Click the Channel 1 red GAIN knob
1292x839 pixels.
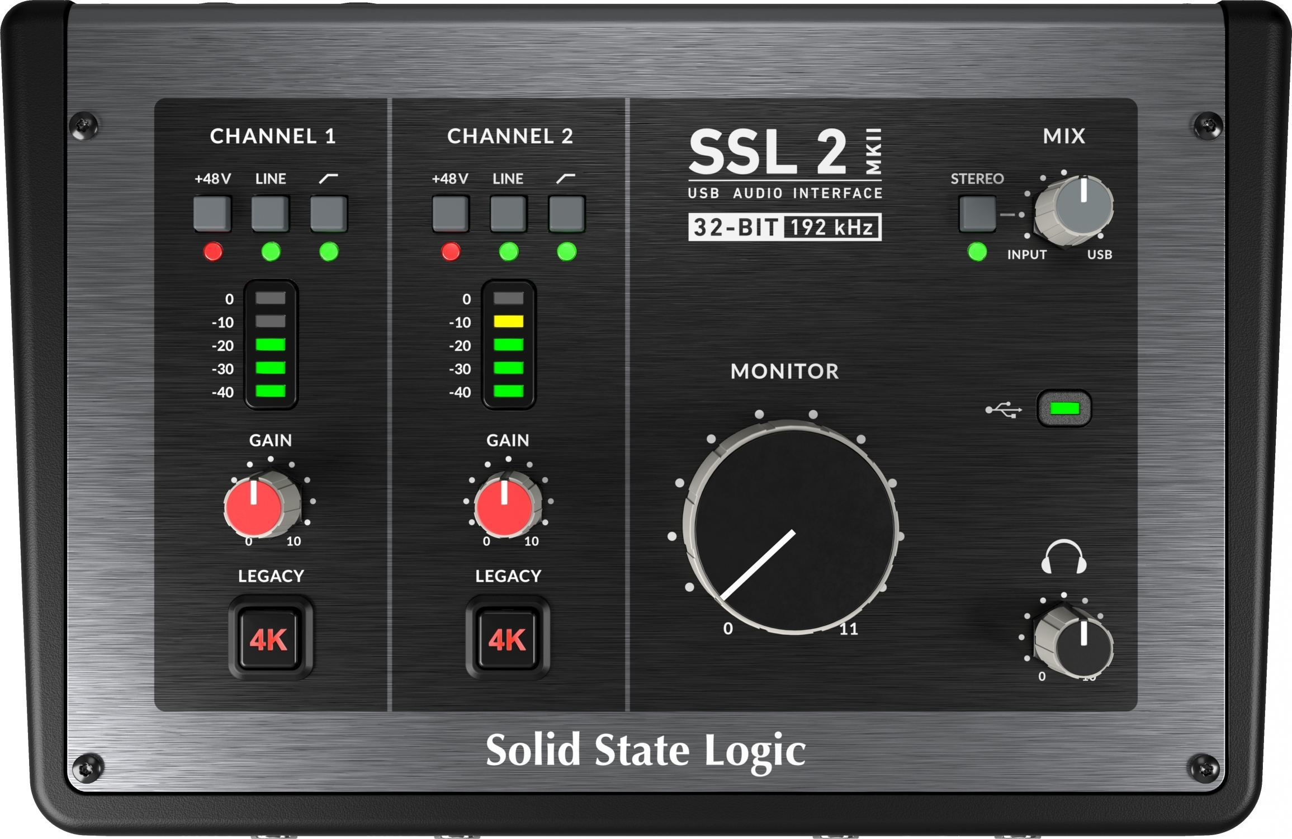tap(254, 507)
